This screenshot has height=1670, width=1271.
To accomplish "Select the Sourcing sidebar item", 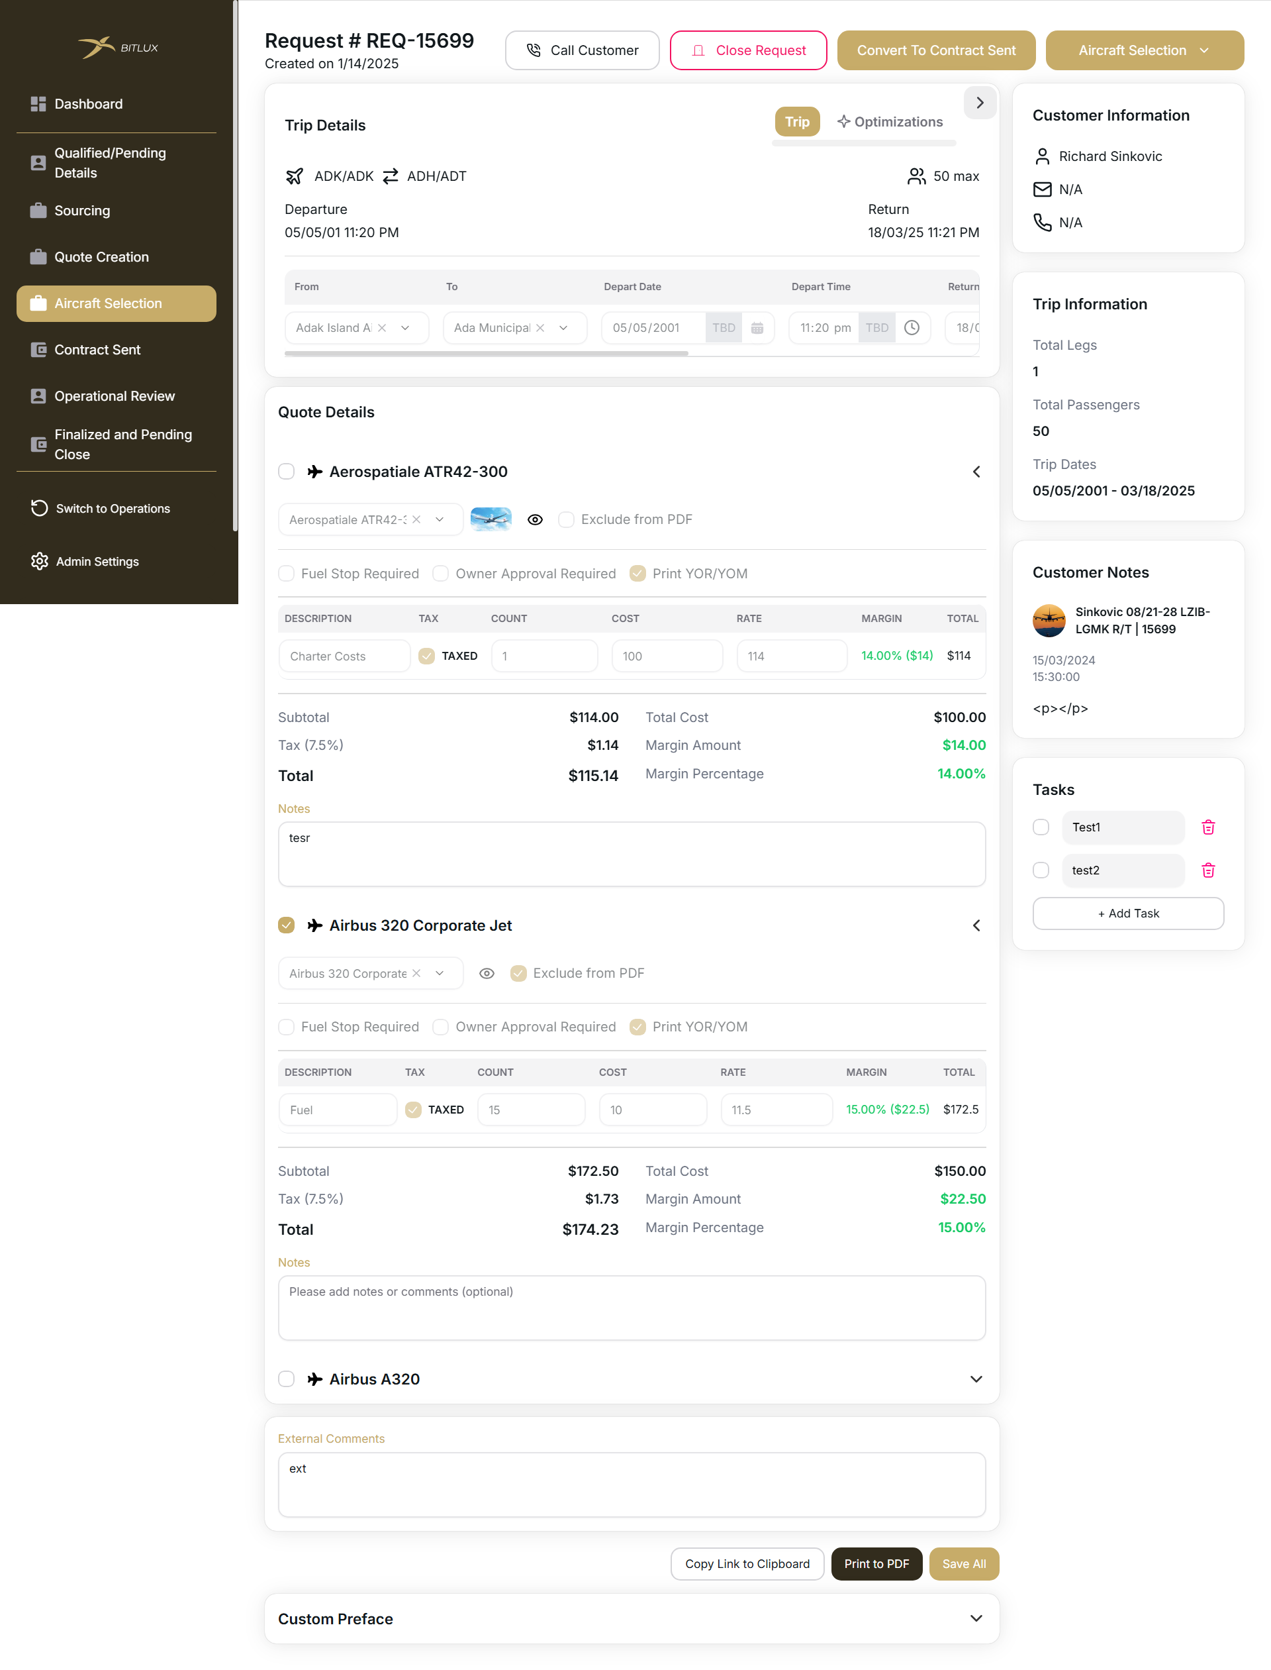I will click(x=81, y=211).
